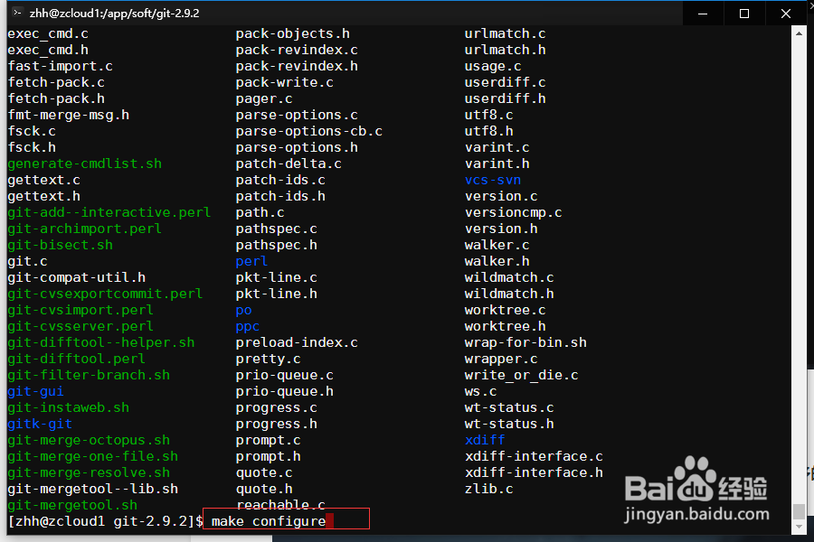Close the terminal window
The width and height of the screenshot is (814, 542).
coord(785,14)
